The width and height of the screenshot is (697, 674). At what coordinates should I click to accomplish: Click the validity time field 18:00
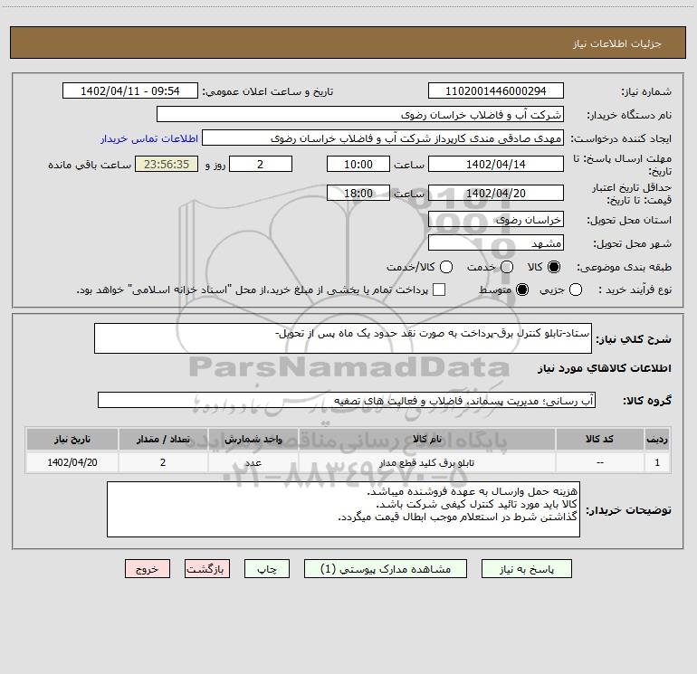[x=358, y=193]
